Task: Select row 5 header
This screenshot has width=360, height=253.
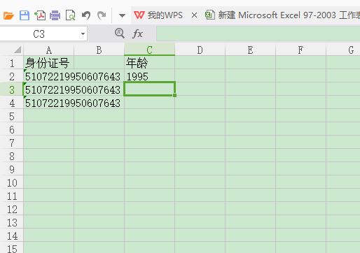Action: (x=12, y=116)
